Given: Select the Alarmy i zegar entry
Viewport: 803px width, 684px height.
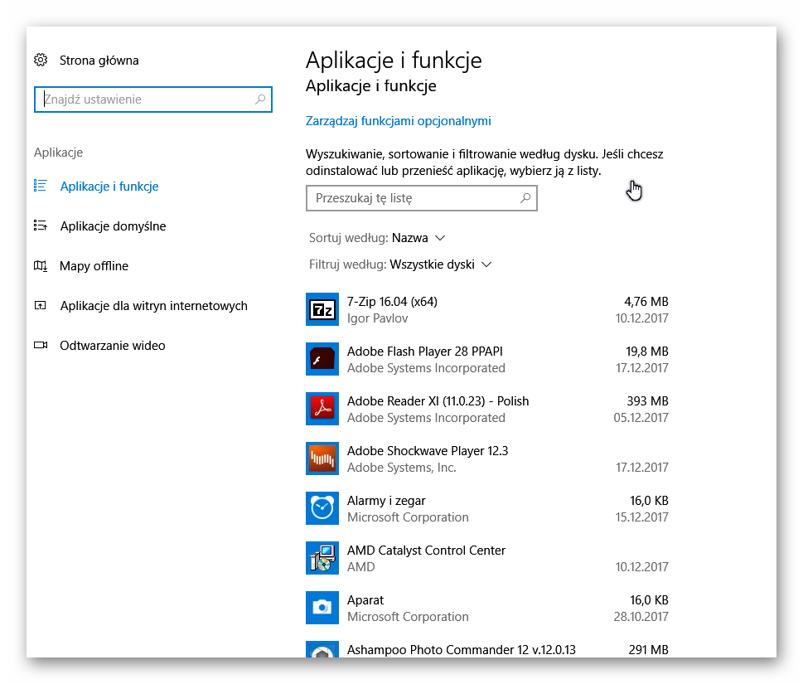Looking at the screenshot, I should coord(487,508).
